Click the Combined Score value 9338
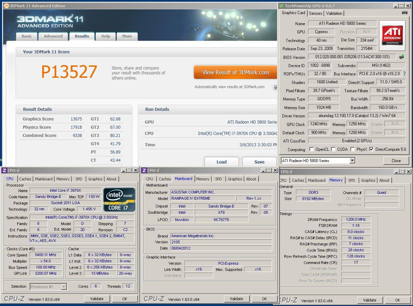This screenshot has width=413, height=306. click(x=77, y=135)
